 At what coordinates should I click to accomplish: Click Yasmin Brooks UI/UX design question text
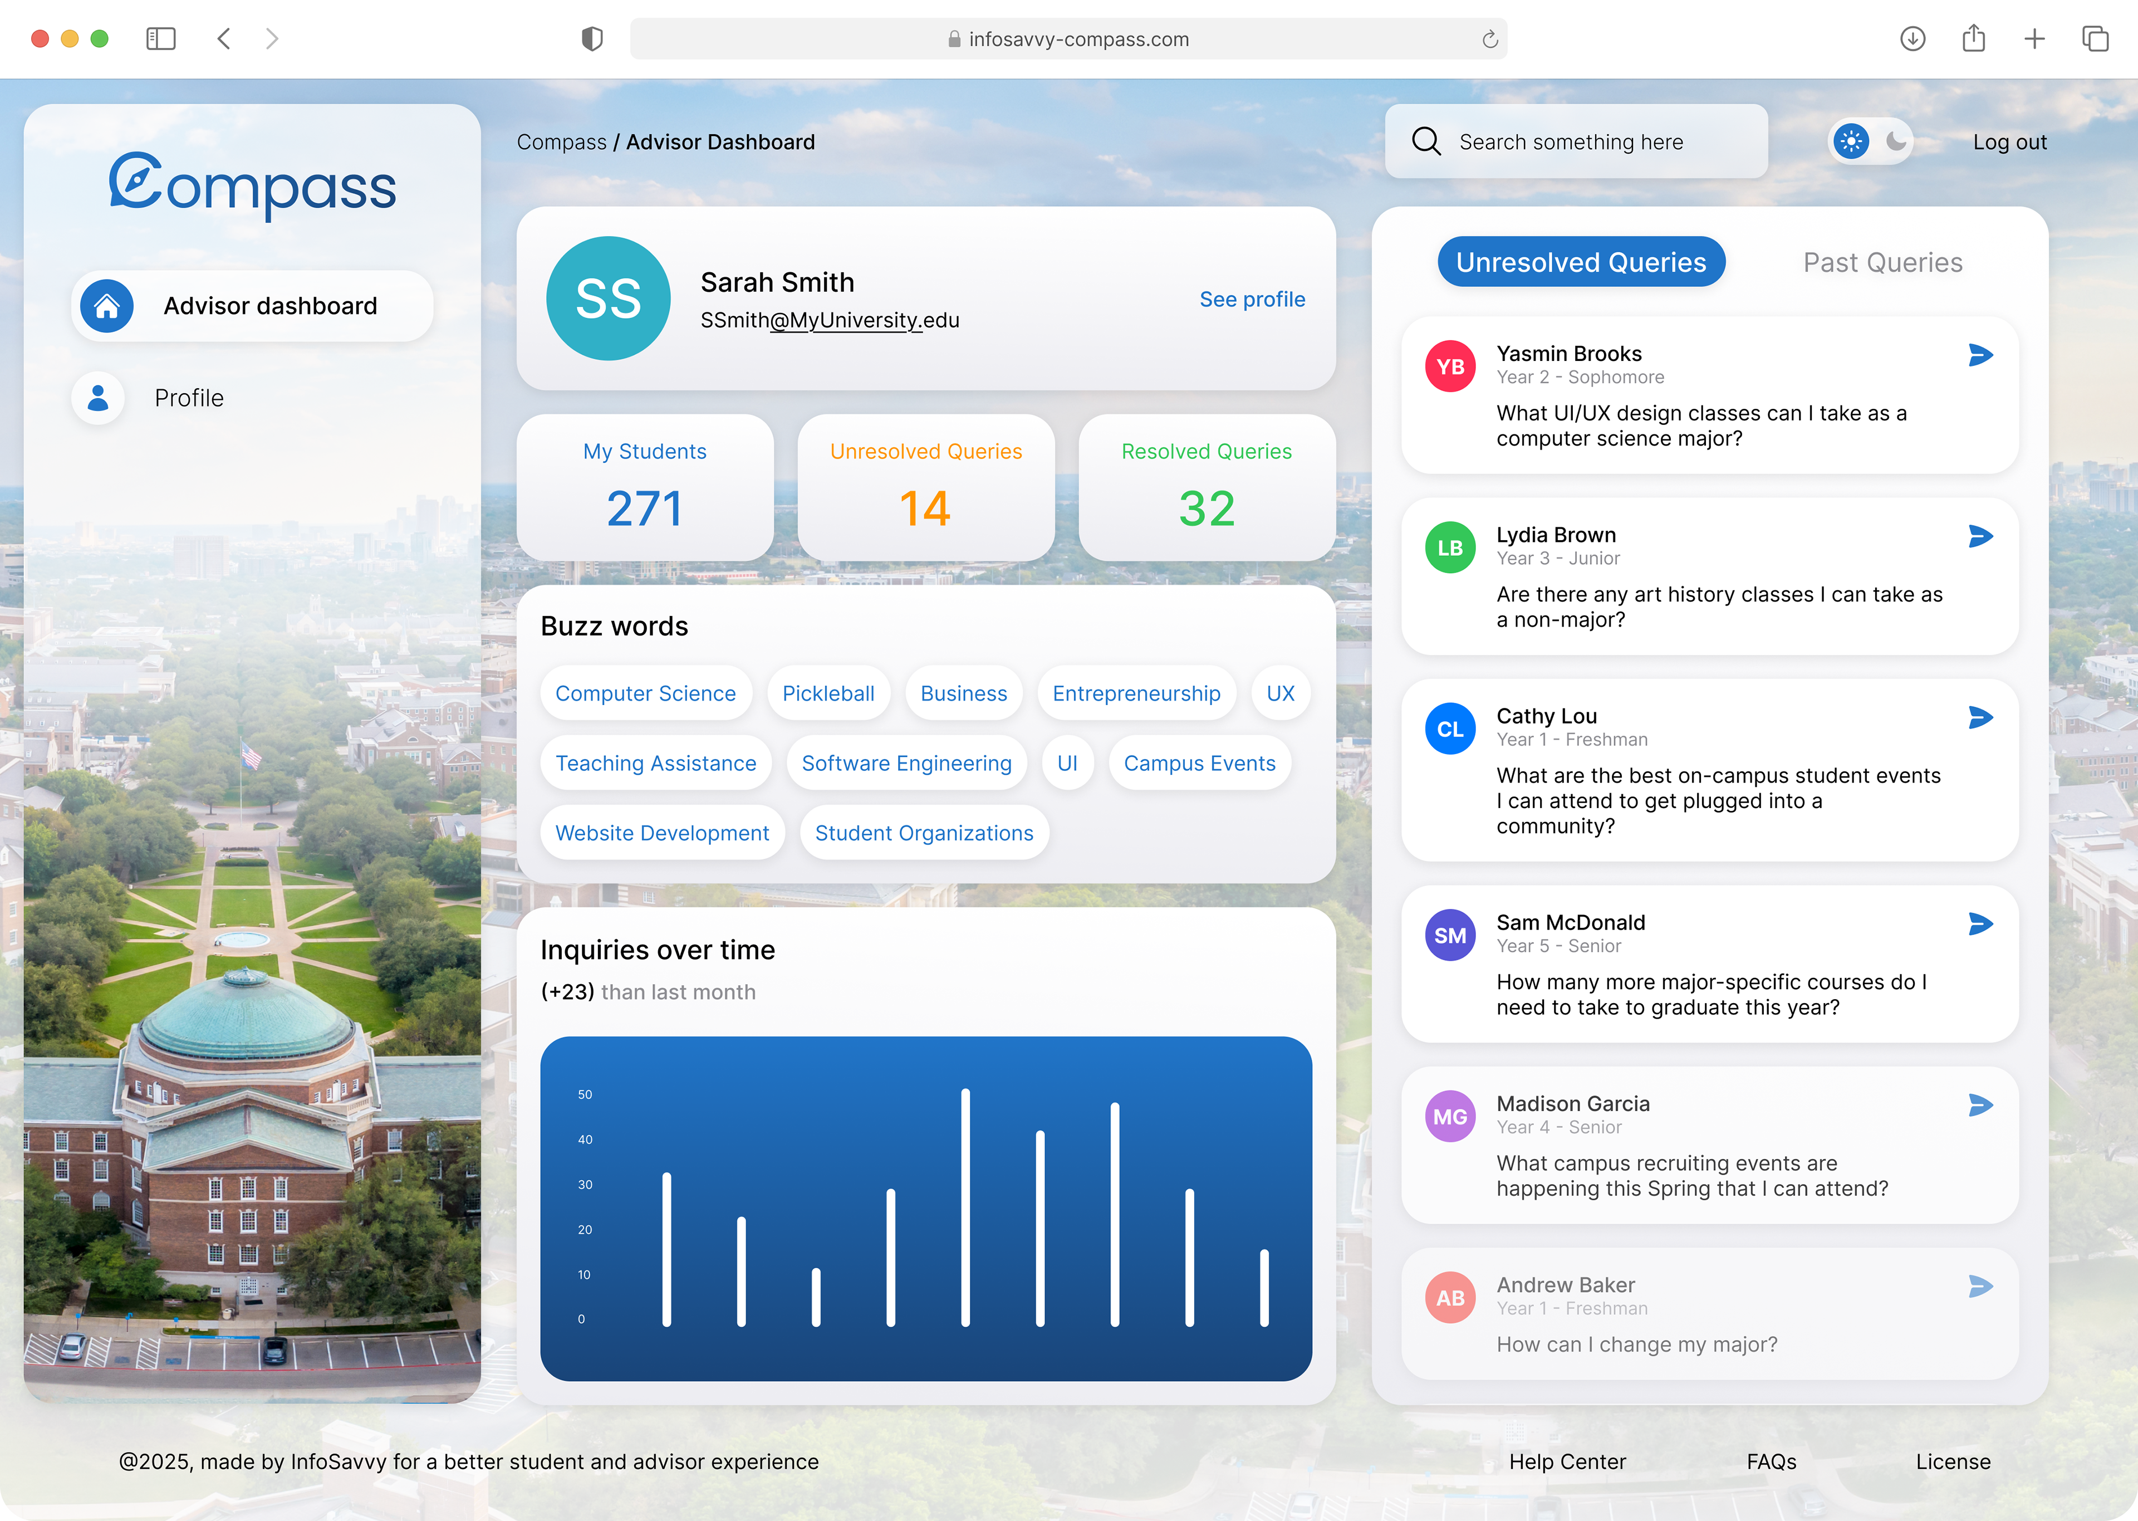(1701, 426)
